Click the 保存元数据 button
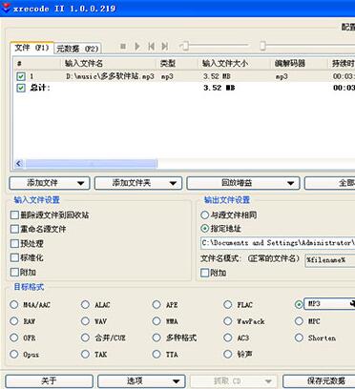 (319, 381)
